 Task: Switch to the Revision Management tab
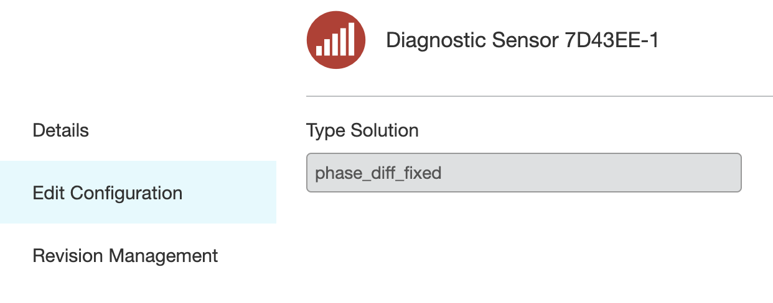pos(125,255)
